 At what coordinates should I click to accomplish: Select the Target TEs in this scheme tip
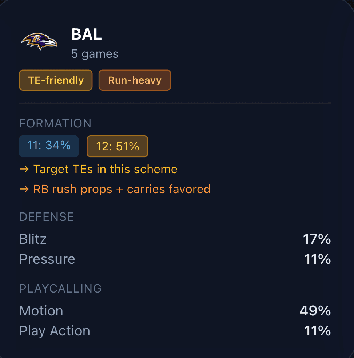(x=105, y=169)
